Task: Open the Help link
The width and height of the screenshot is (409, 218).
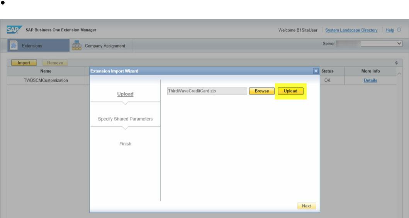Action: pyautogui.click(x=389, y=30)
